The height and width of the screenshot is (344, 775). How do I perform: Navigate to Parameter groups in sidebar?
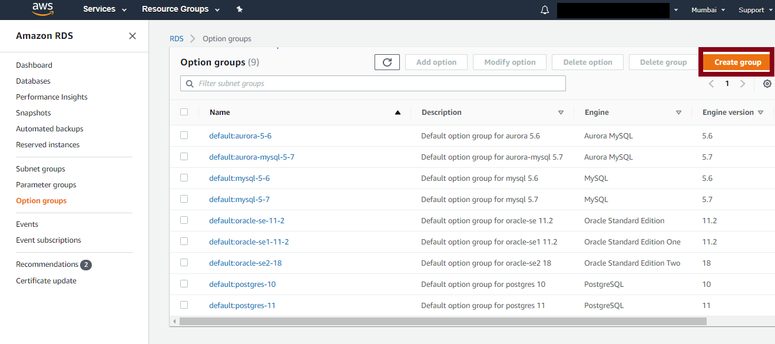(46, 185)
